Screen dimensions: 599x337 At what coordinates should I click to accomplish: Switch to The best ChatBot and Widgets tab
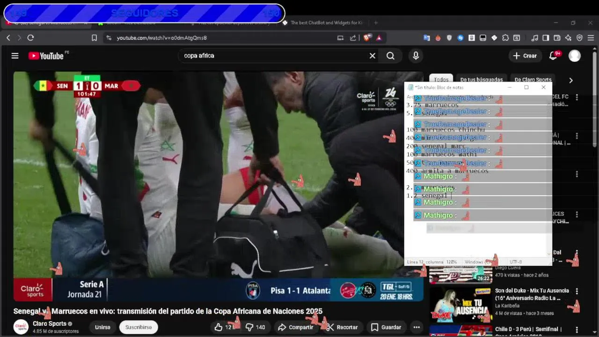(323, 22)
